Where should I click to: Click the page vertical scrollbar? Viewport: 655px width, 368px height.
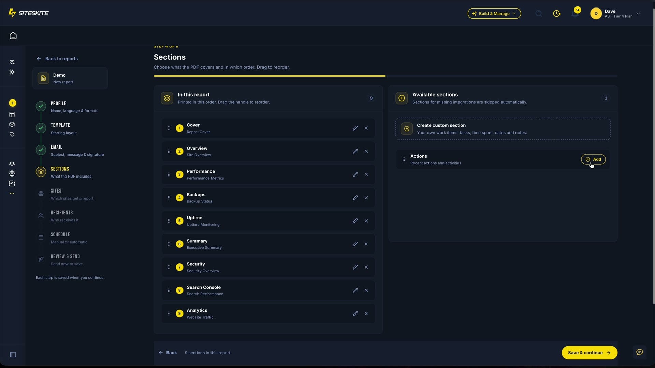(x=654, y=156)
